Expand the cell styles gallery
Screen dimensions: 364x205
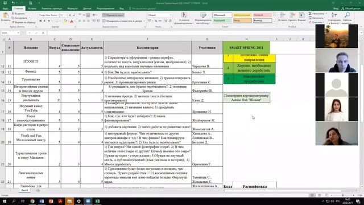coord(274,22)
